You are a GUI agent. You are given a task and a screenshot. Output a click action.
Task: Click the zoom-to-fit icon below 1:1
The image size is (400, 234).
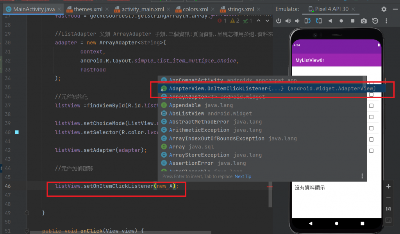point(388,220)
